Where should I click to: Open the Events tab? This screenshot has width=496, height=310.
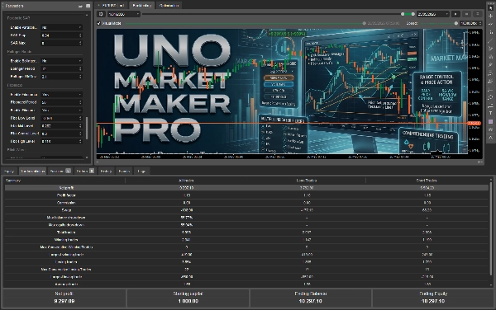(124, 171)
